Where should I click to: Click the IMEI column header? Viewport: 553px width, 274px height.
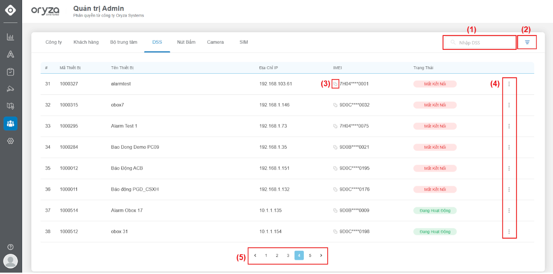(x=338, y=68)
